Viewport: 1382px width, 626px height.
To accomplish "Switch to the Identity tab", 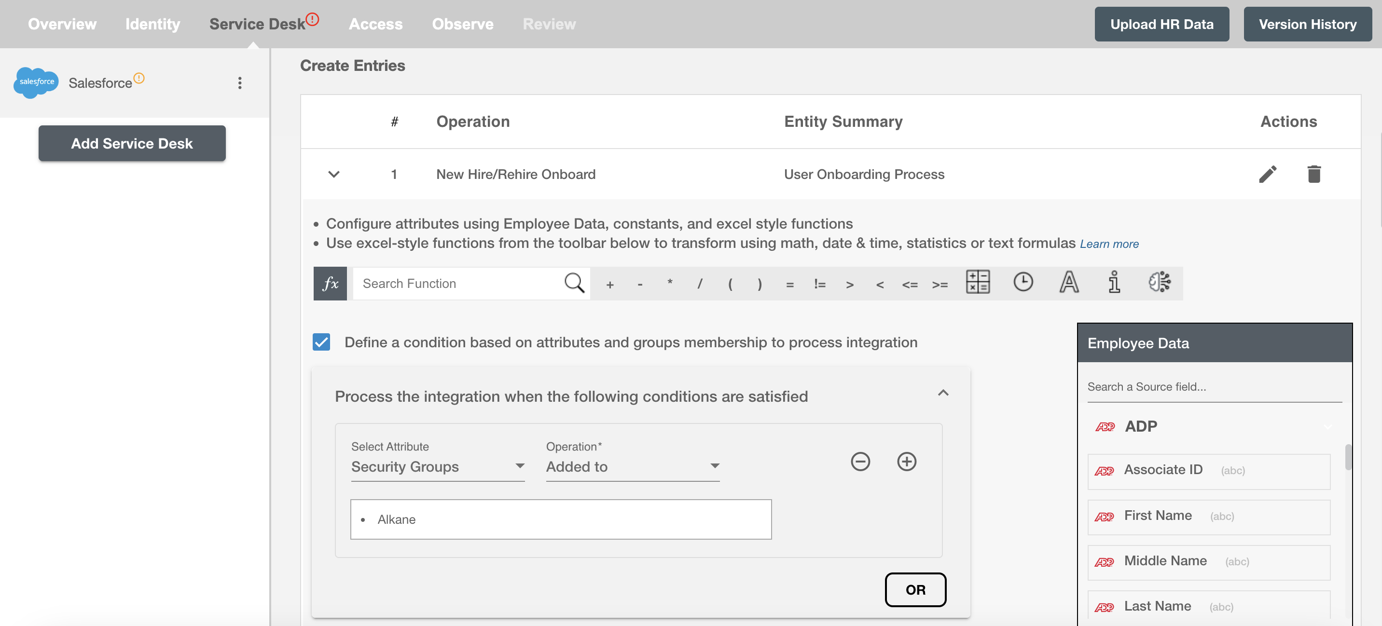I will 153,24.
